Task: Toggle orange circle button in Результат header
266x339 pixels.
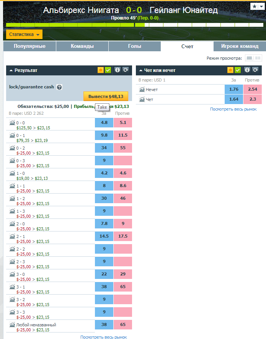Action: (101, 70)
